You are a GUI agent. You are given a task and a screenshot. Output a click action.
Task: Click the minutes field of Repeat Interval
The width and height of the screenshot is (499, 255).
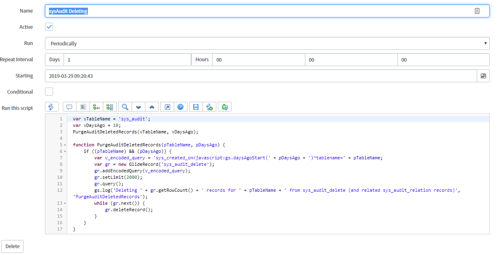352,60
